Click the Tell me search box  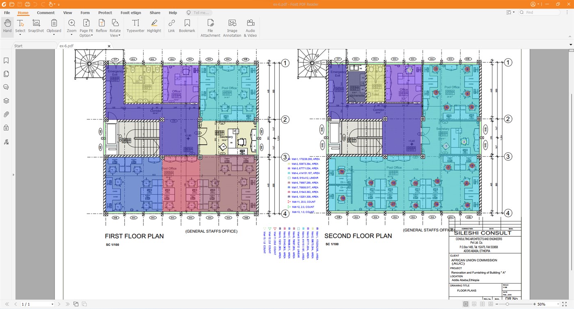(199, 13)
